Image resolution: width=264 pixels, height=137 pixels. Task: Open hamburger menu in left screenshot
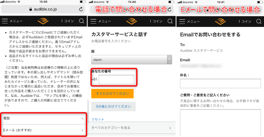click(5, 21)
